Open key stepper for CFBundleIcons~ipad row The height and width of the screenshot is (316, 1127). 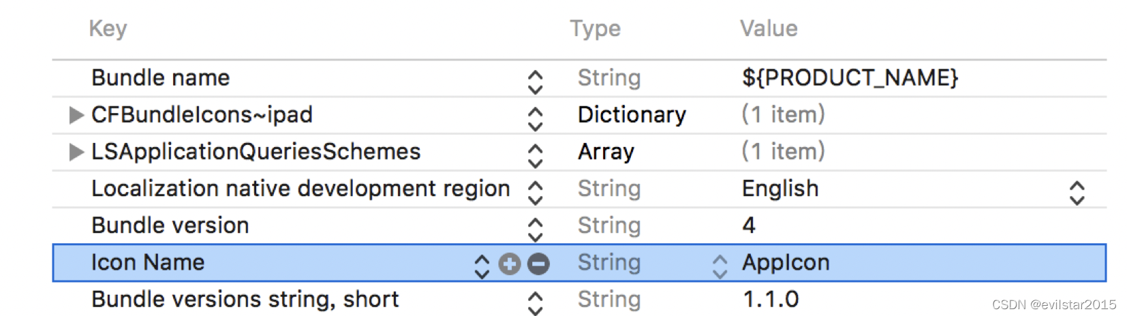click(536, 118)
